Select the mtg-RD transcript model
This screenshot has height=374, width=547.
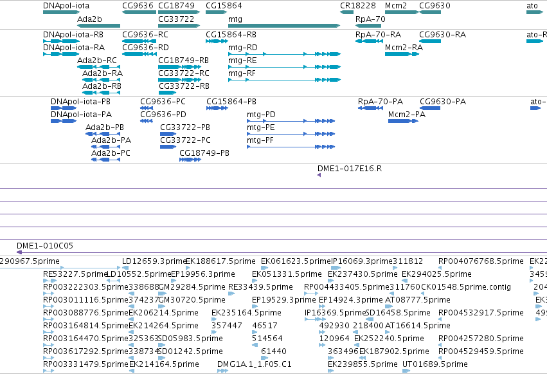coord(284,54)
